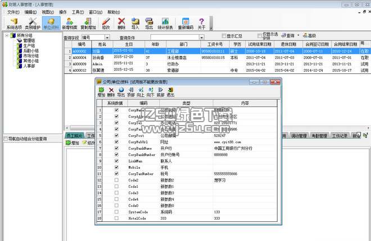371x241 pixels.
Task: Select employee row 孙尚香
Action: (217, 58)
